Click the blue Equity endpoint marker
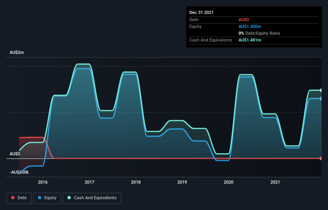Screen dimensions: 328x210 321,99
